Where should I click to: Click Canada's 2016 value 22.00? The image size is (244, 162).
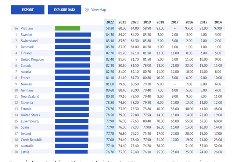[189, 66]
